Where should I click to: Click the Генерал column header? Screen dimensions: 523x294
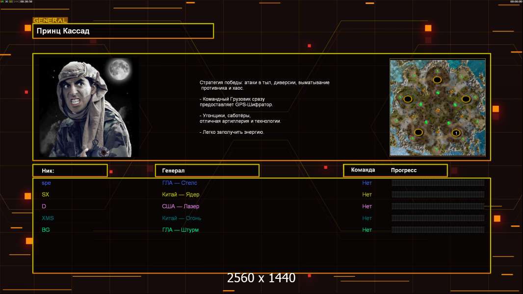point(207,171)
